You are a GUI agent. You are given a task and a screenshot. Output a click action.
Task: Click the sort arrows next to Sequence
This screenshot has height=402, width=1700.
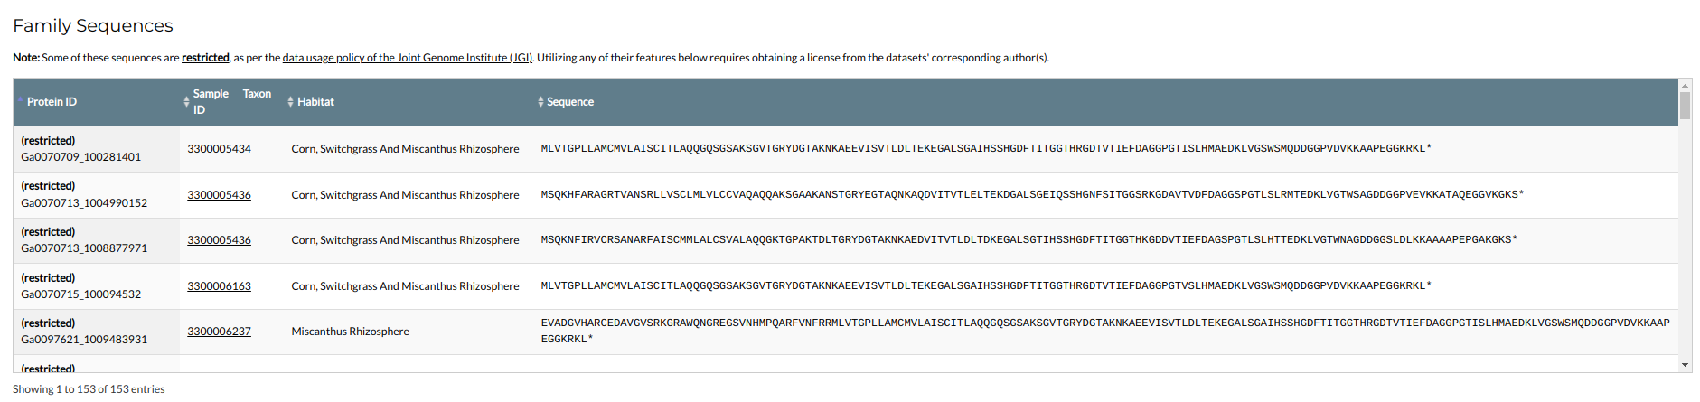(x=540, y=102)
